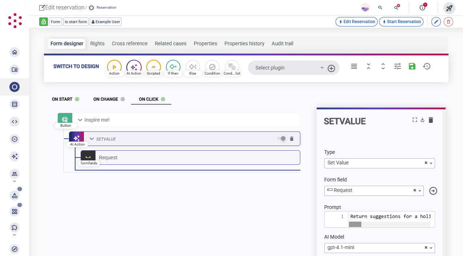
Task: Click into the Prompt text editor
Action: coord(390,217)
